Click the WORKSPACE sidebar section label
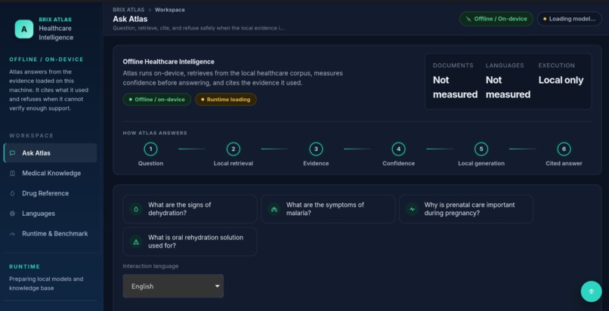The image size is (609, 311). pos(32,136)
